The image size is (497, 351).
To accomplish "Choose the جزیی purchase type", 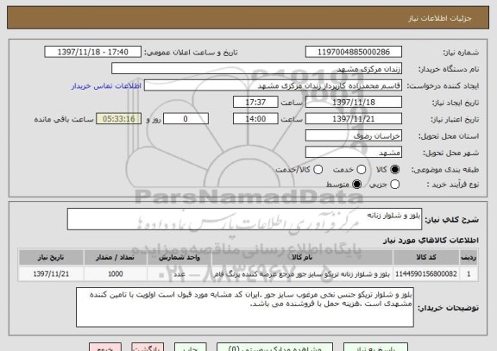I will coord(394,185).
